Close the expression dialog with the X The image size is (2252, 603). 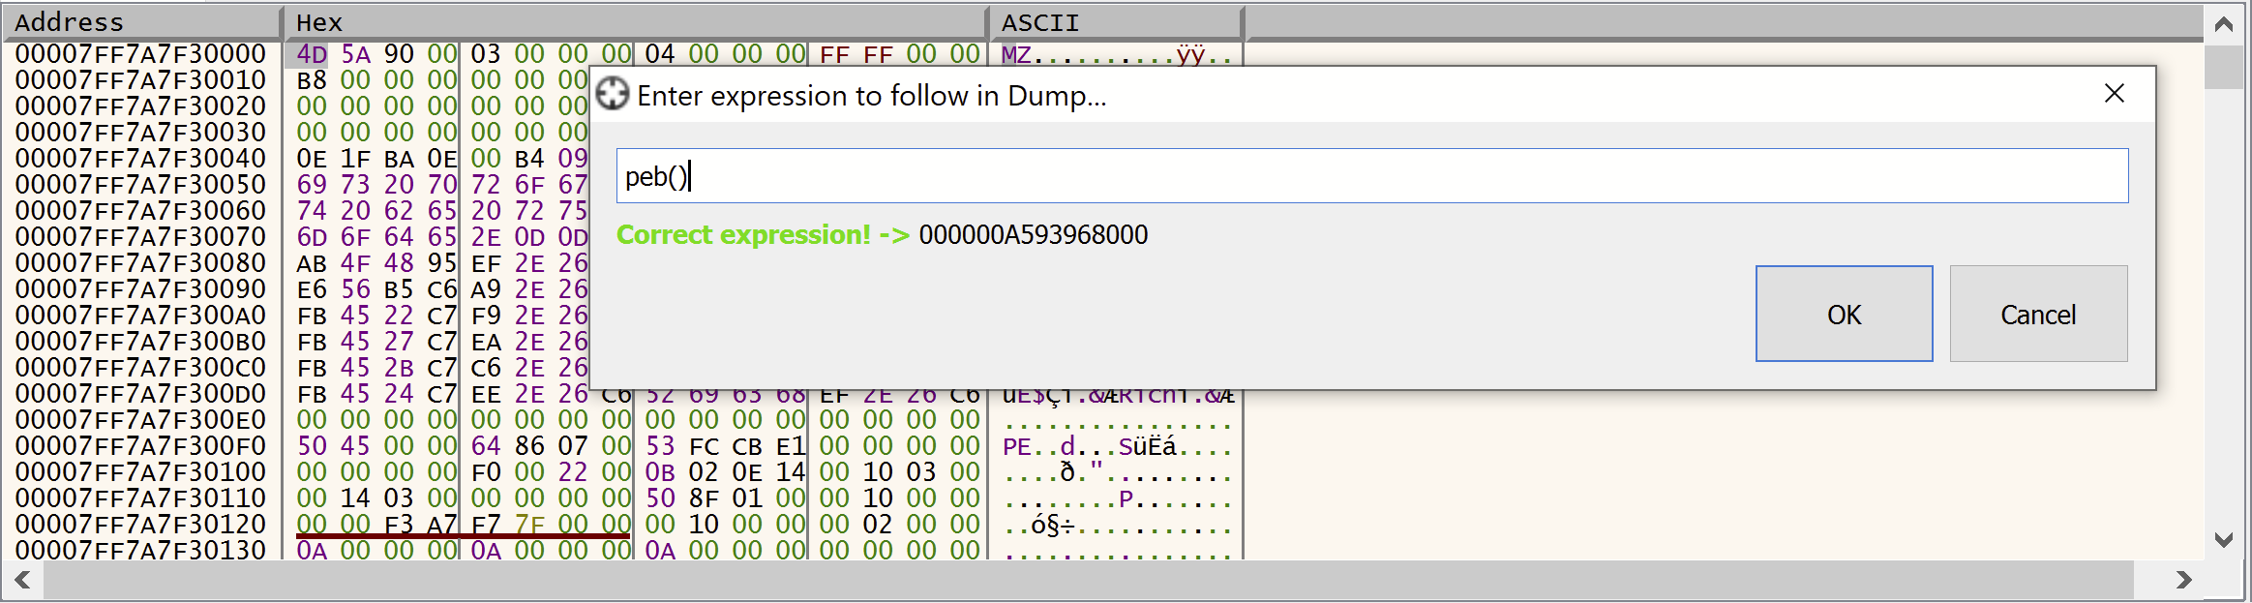pyautogui.click(x=2114, y=94)
